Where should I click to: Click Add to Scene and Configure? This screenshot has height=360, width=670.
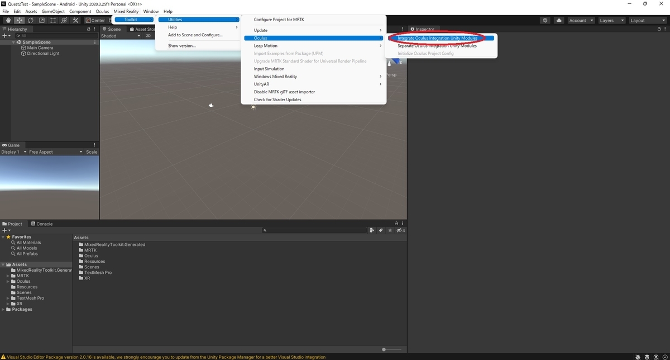[x=198, y=35]
